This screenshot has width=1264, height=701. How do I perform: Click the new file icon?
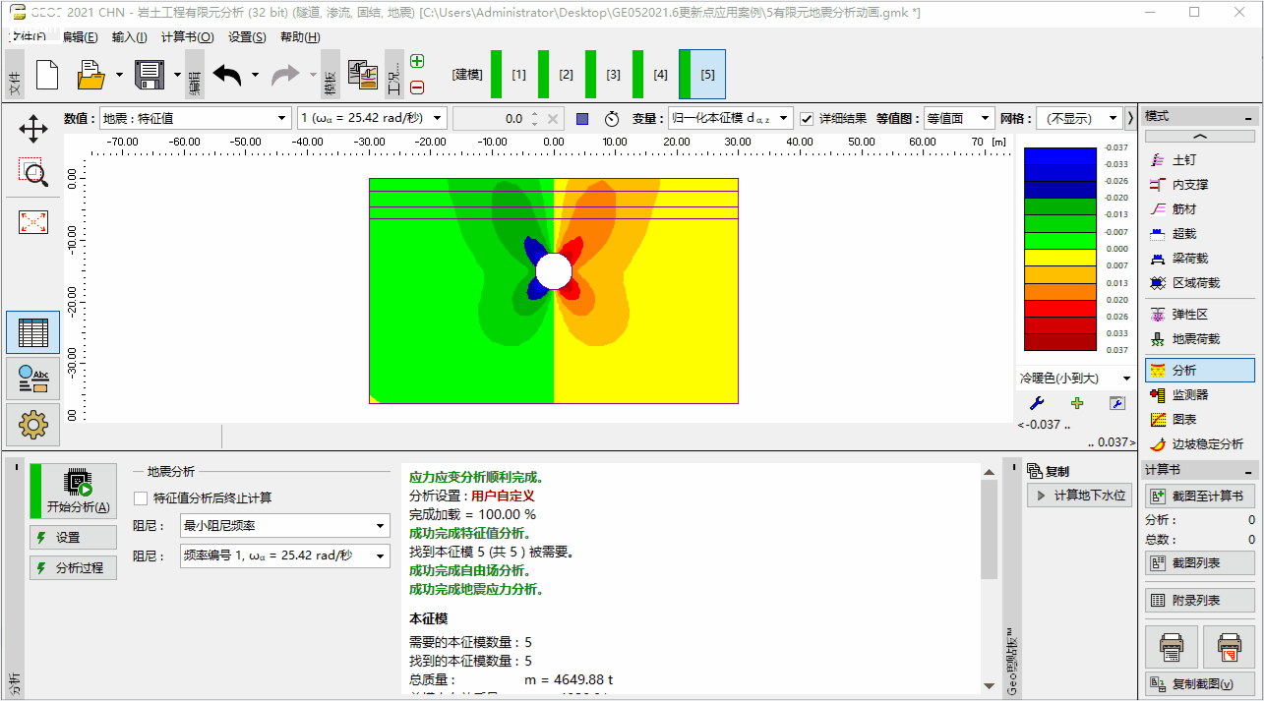point(47,75)
